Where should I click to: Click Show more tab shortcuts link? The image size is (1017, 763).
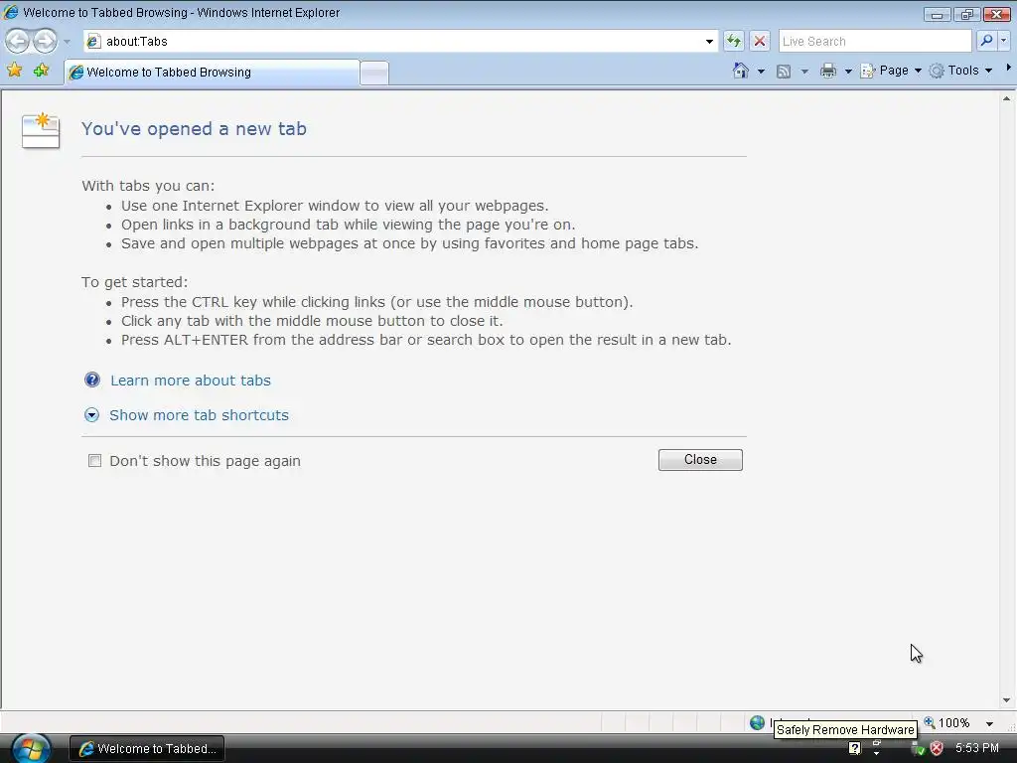[x=199, y=415]
